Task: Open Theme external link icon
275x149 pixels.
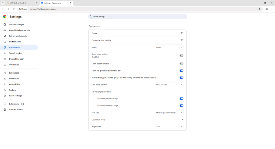Action: pyautogui.click(x=182, y=33)
